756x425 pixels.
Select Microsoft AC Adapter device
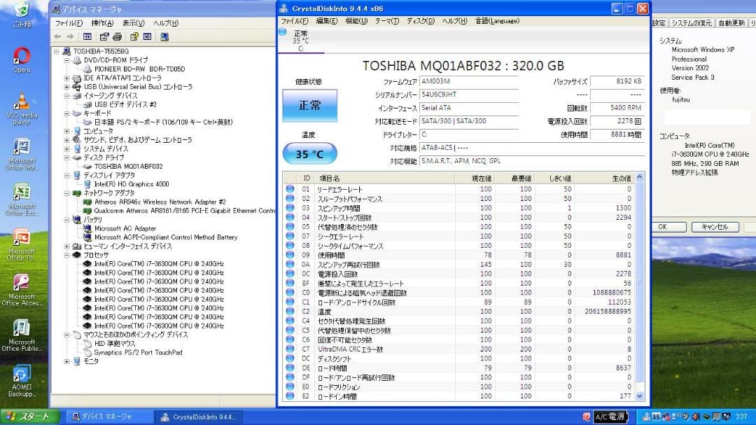125,229
